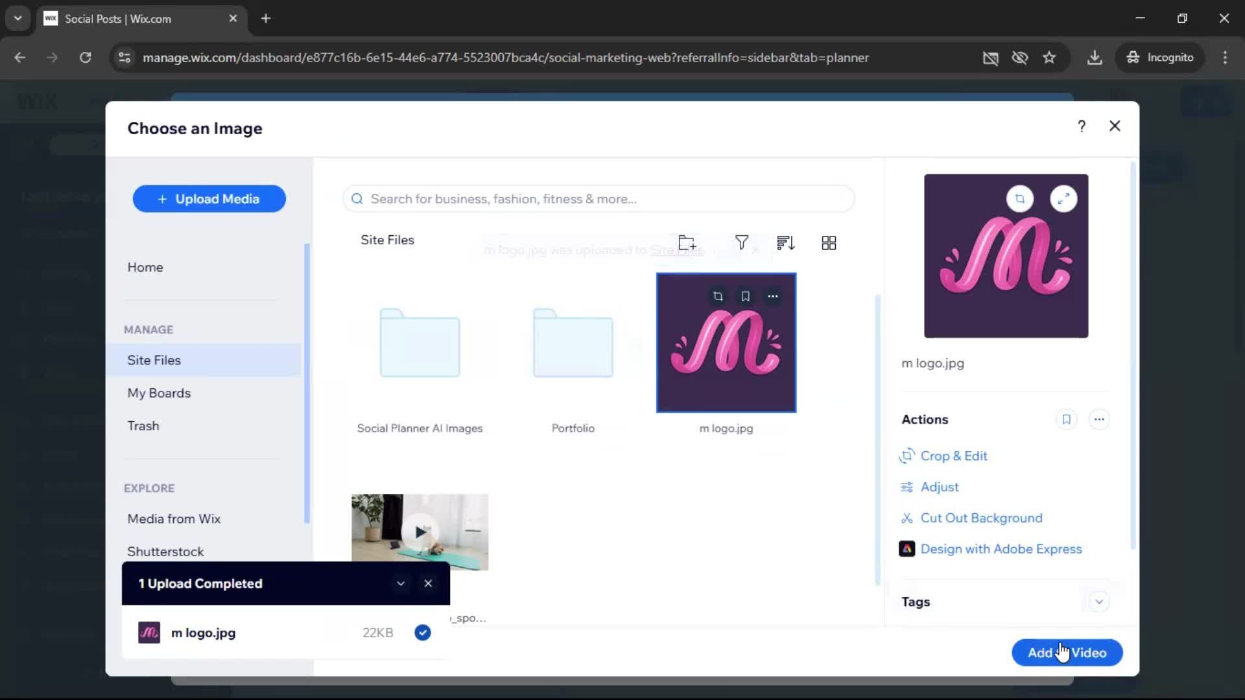1245x700 pixels.
Task: Close the Social Posts tab
Action: tap(233, 19)
